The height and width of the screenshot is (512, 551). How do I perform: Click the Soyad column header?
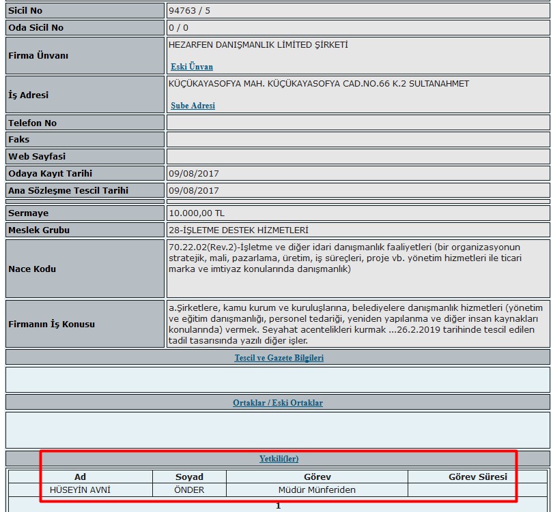189,477
